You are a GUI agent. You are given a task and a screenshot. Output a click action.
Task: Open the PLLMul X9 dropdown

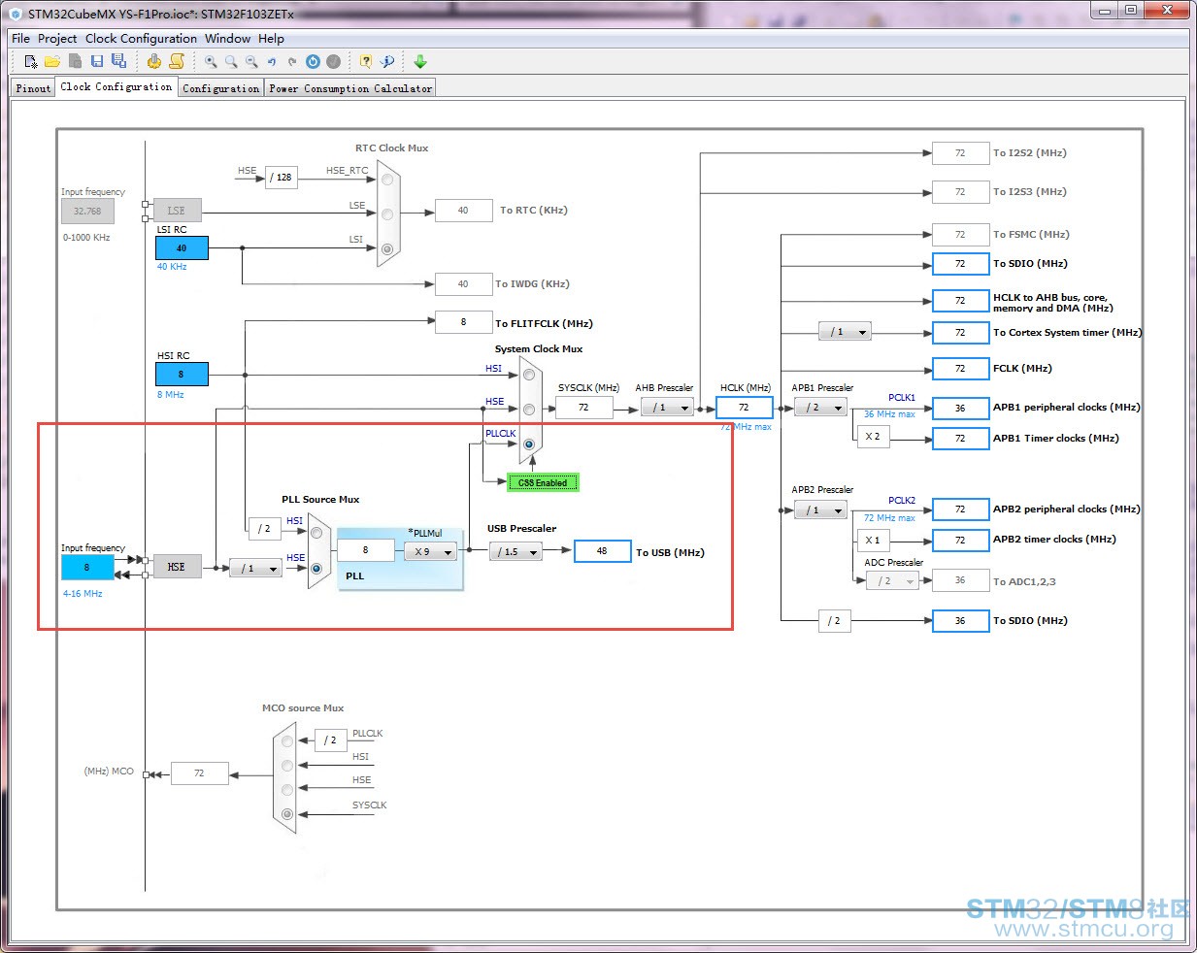(431, 551)
